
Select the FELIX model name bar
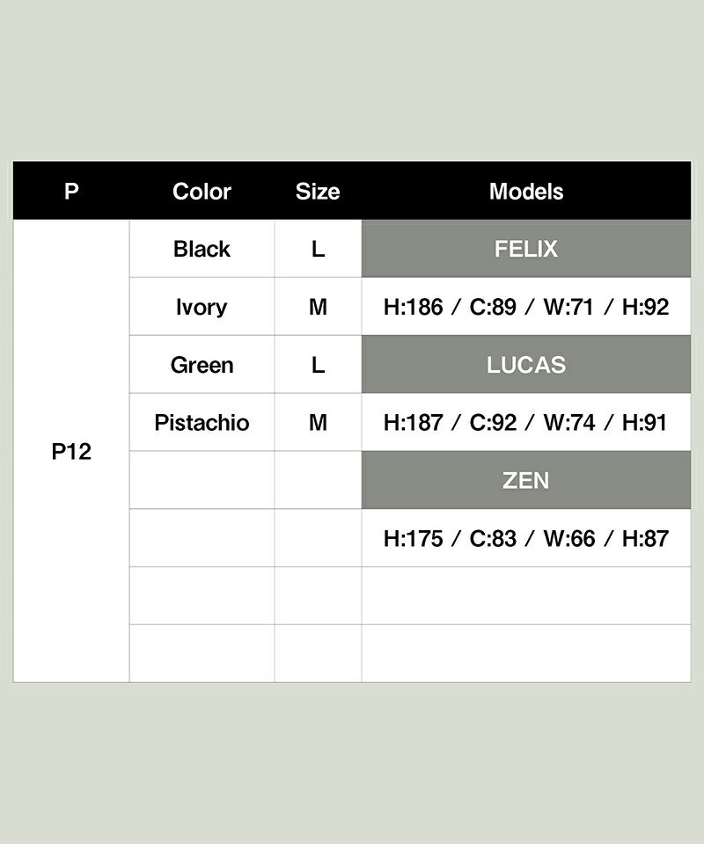pos(526,249)
